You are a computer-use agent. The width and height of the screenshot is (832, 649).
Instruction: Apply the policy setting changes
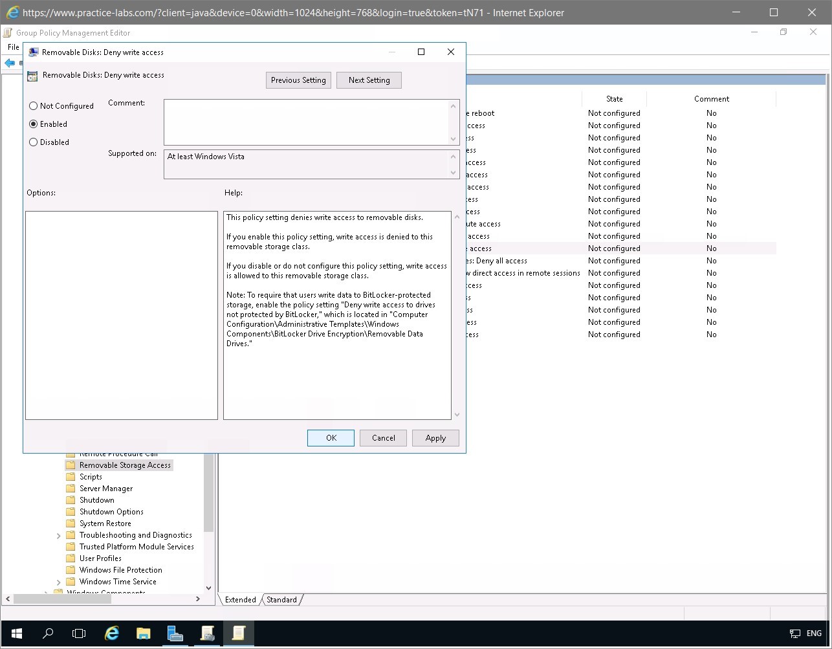click(435, 438)
